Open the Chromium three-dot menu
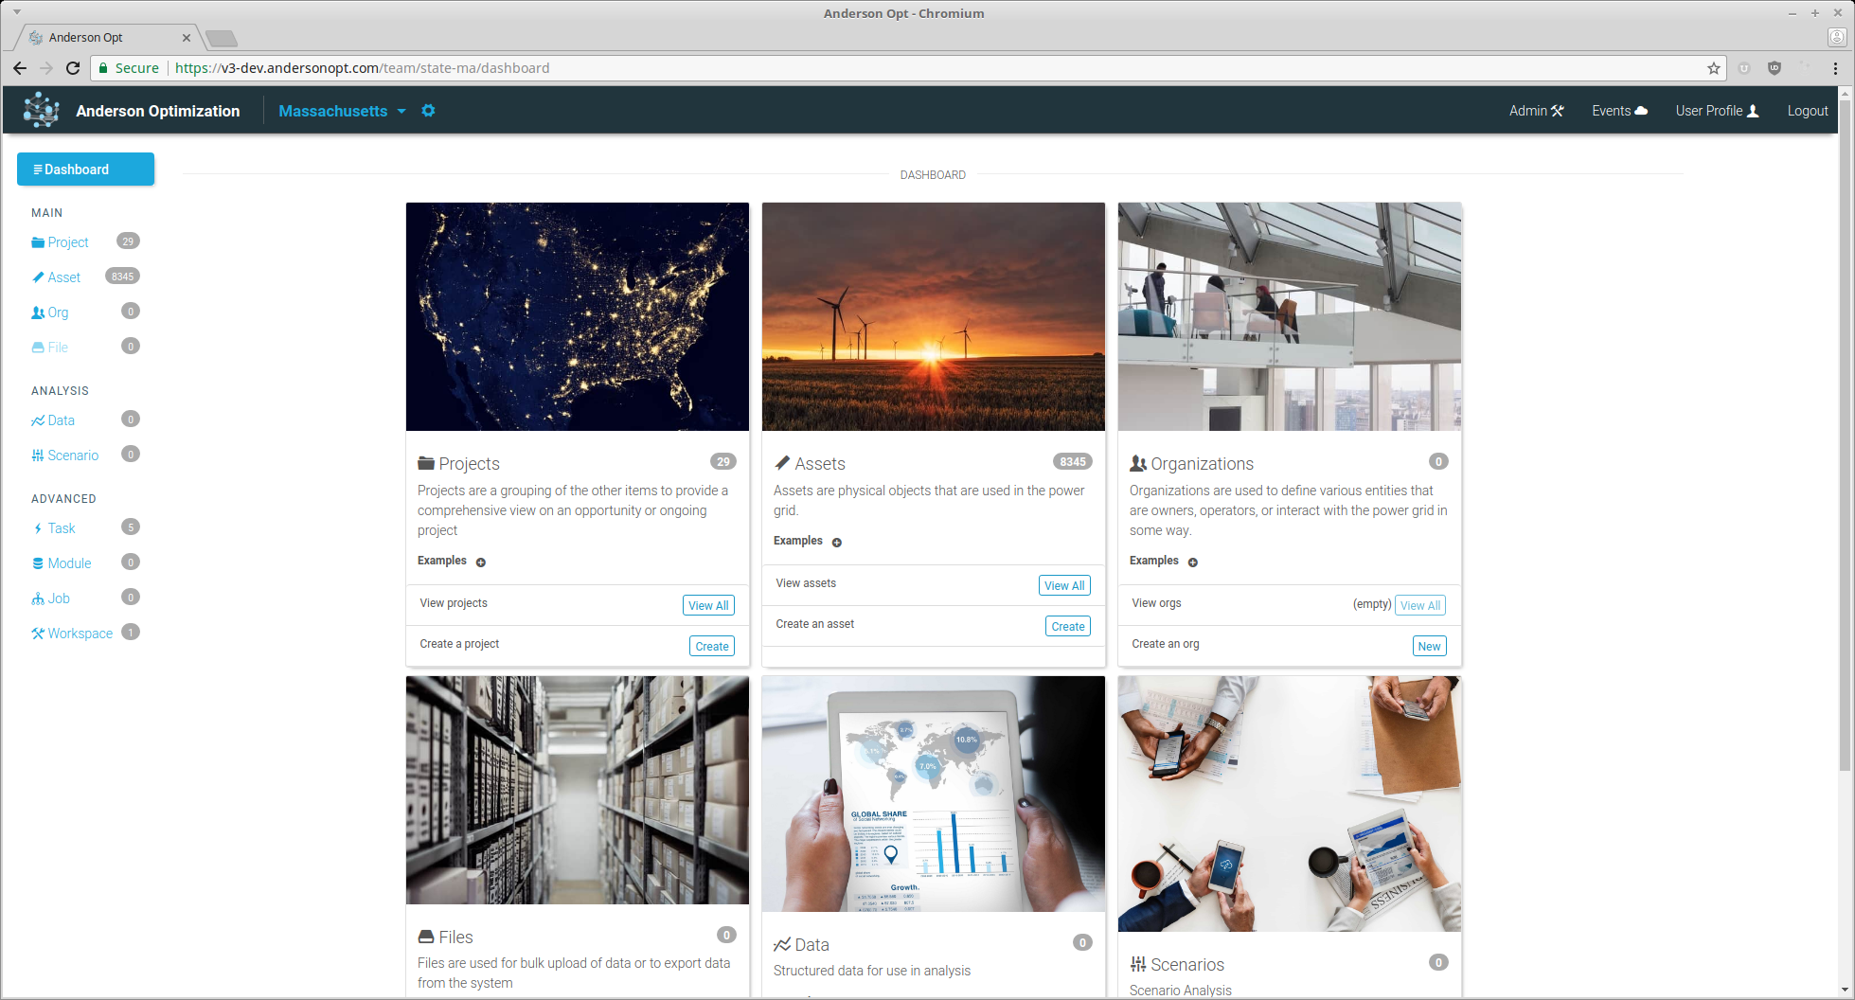 pos(1835,68)
